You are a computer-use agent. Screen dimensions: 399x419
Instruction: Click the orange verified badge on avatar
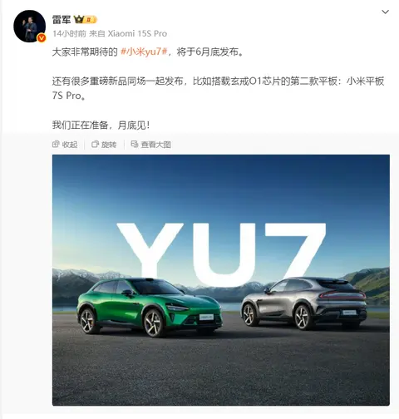pos(42,38)
